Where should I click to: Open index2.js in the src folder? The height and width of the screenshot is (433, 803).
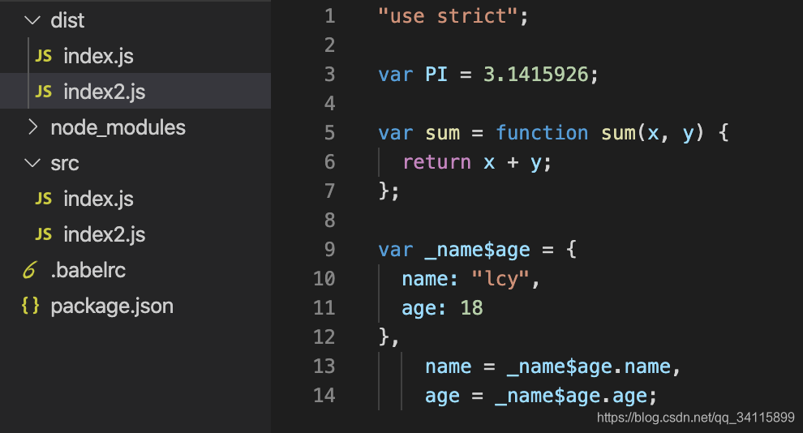105,234
